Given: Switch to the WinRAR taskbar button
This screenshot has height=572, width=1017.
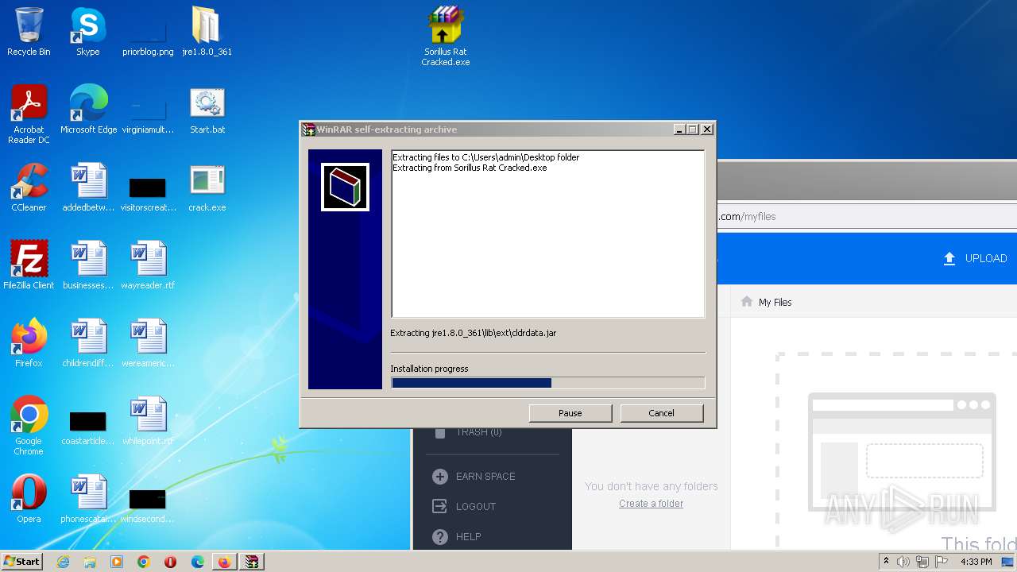Looking at the screenshot, I should tap(252, 562).
